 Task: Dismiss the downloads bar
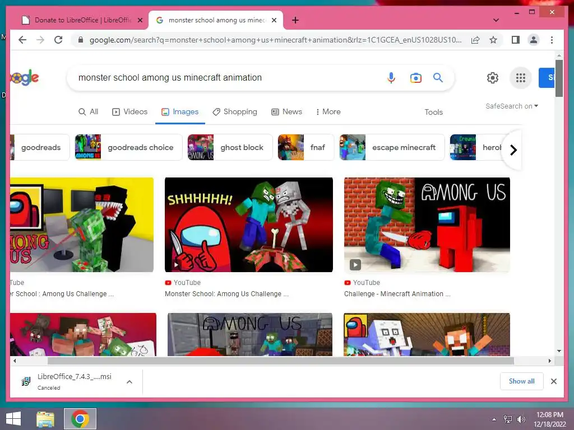click(x=553, y=381)
